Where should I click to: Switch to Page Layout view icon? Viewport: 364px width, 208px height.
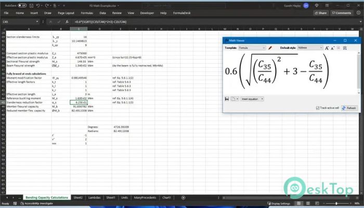tap(308, 204)
